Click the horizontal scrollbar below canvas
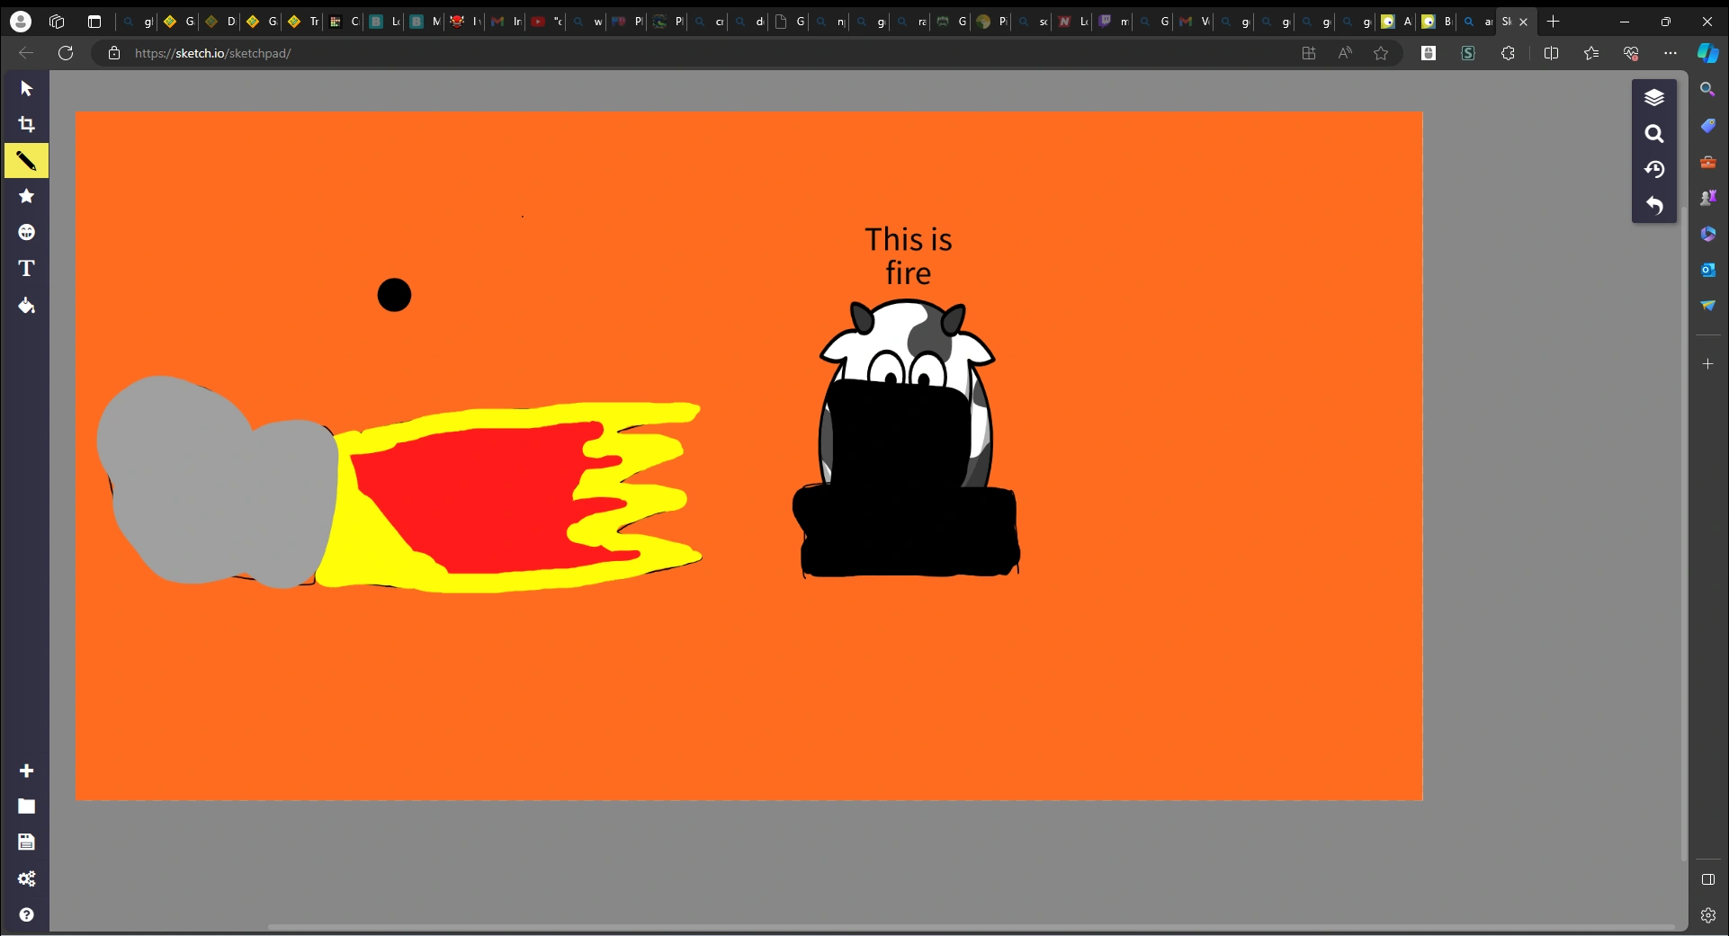 tap(972, 926)
